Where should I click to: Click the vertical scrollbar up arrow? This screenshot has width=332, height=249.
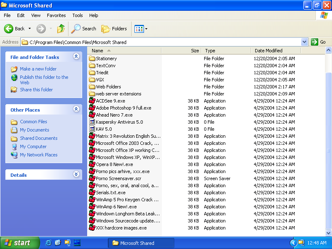pos(328,50)
